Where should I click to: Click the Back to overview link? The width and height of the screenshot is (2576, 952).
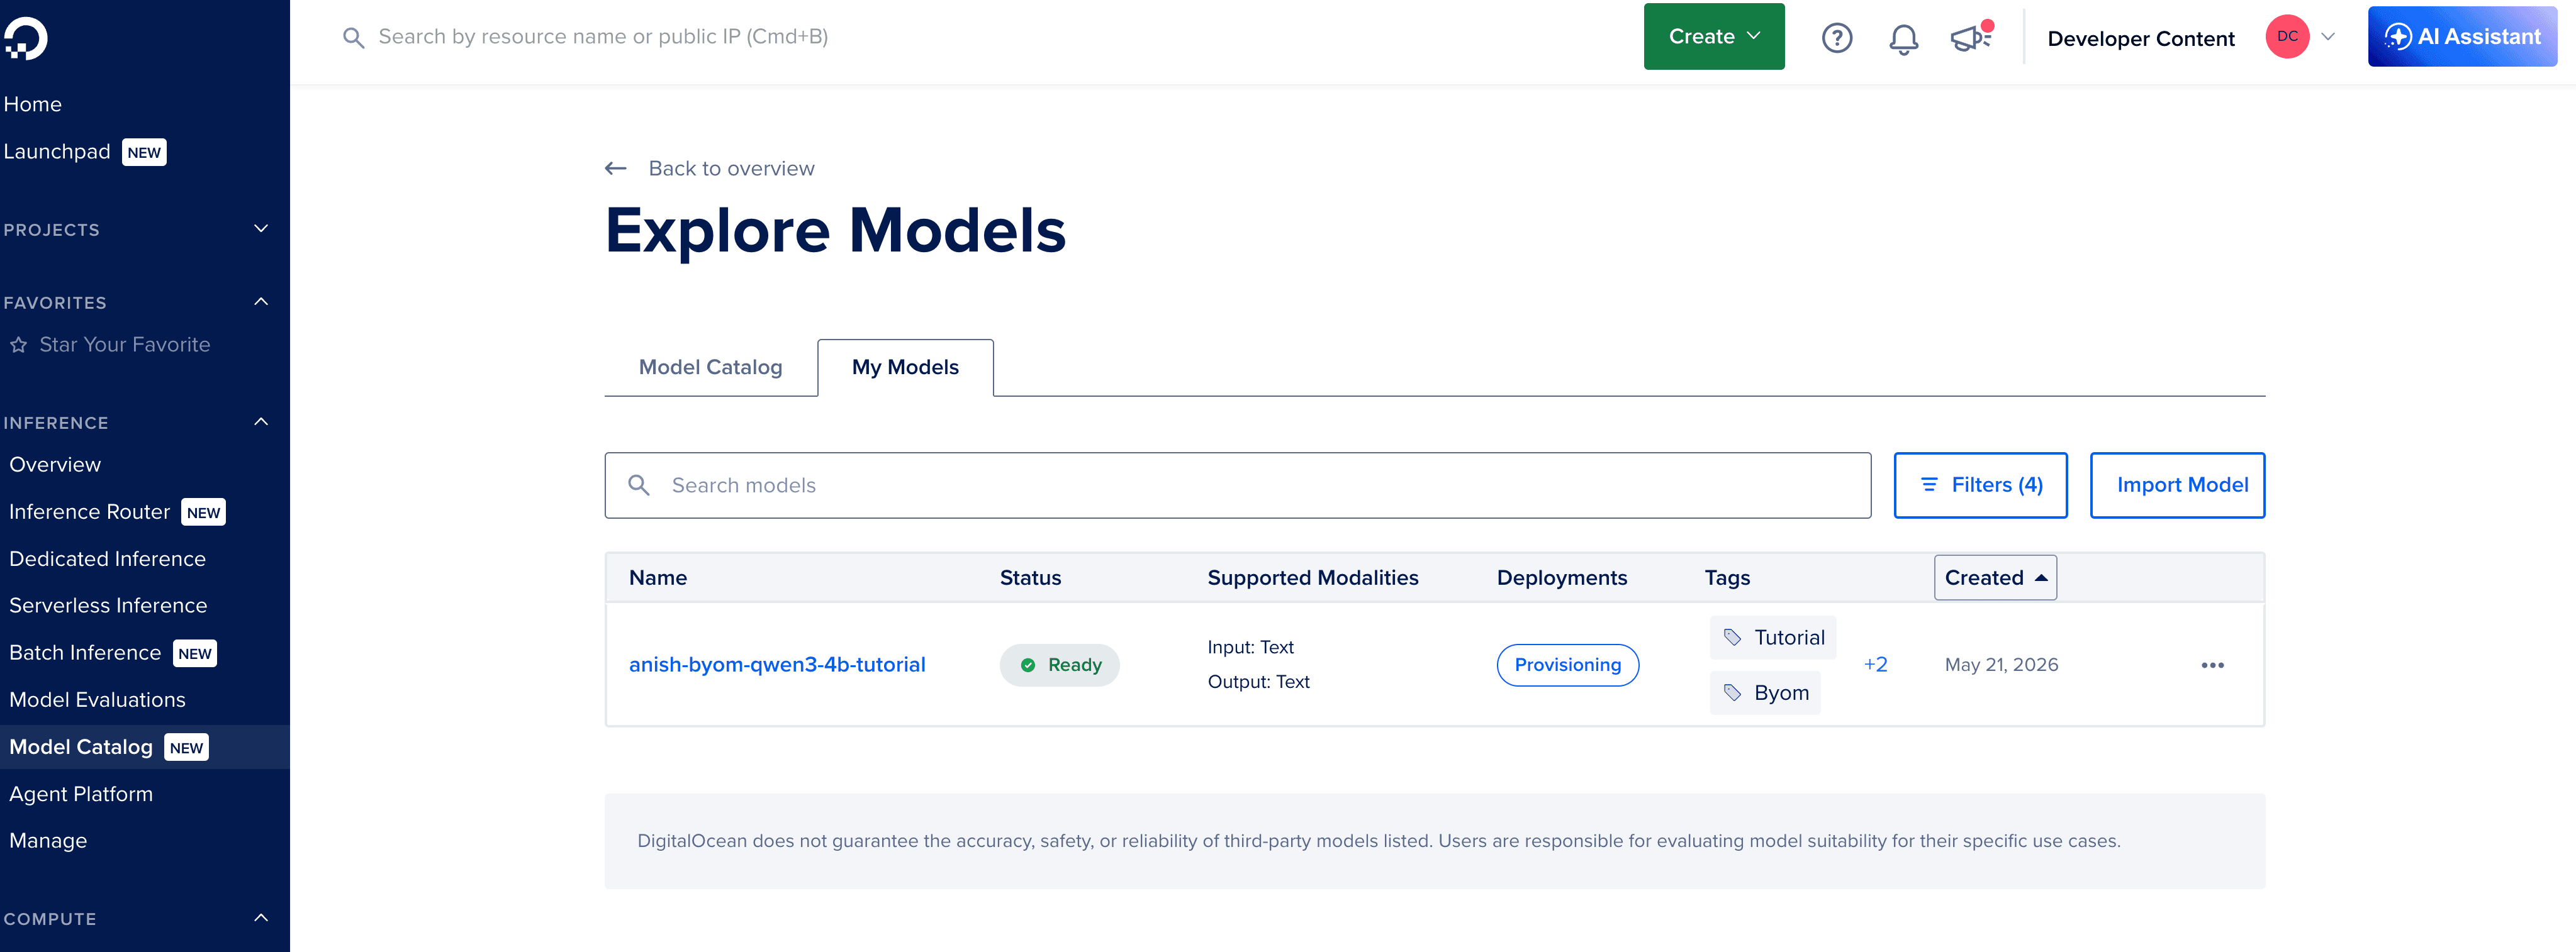click(x=731, y=169)
